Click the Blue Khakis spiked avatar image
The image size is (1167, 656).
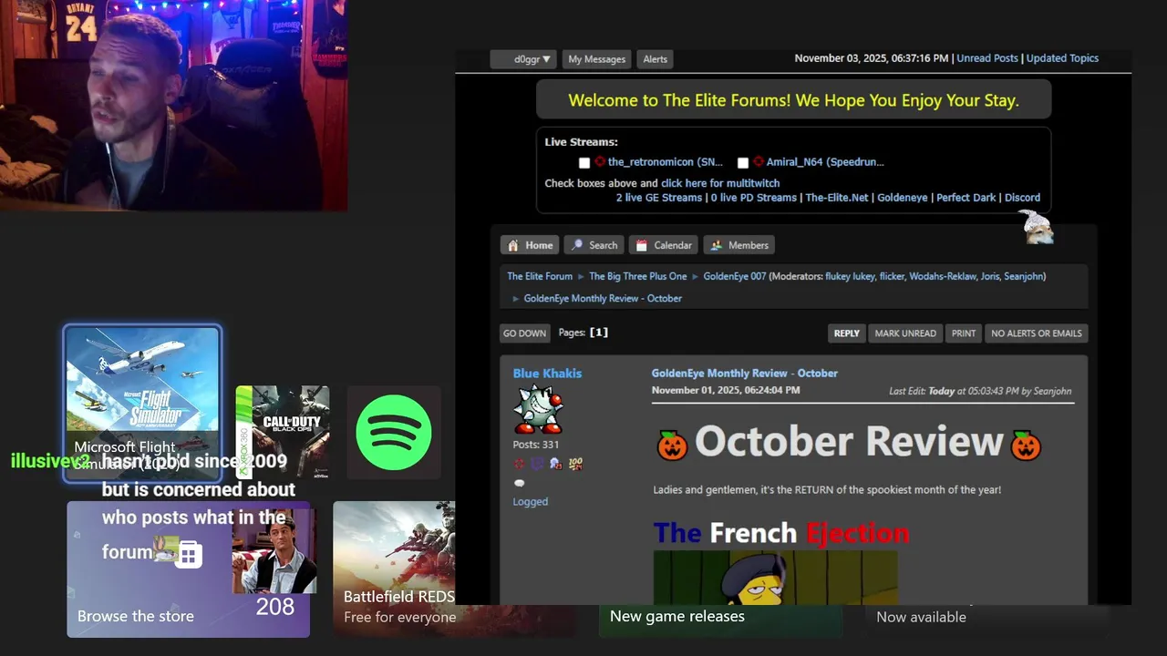538,409
